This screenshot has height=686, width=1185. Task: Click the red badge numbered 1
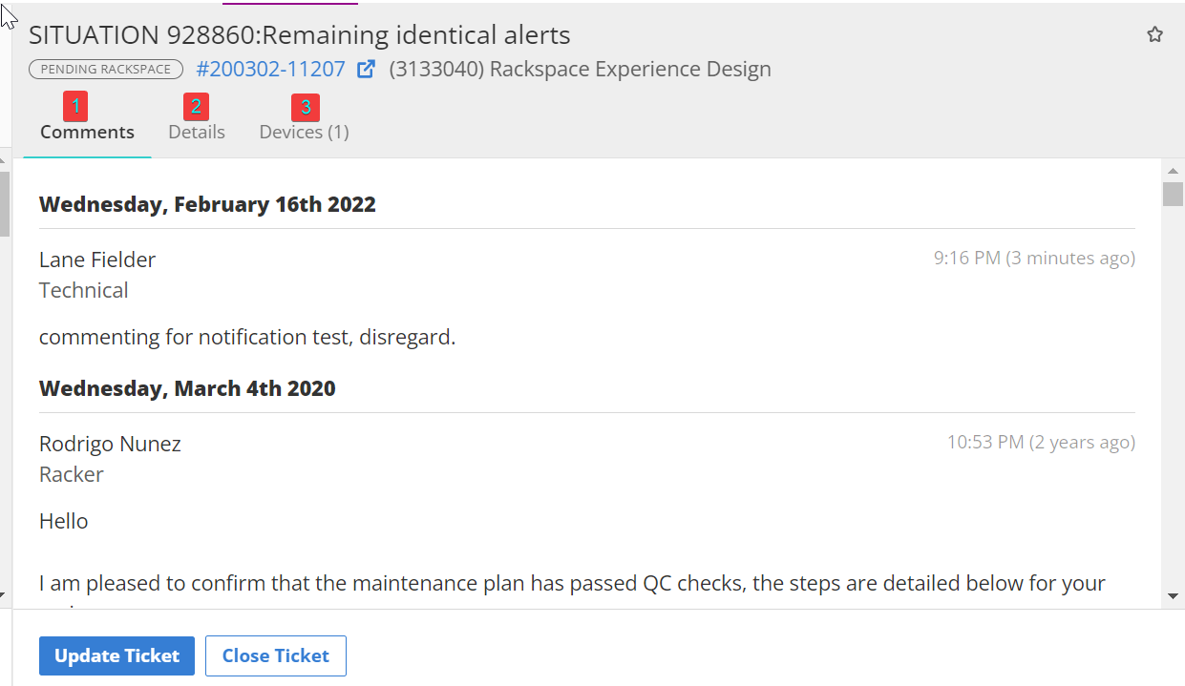(76, 106)
